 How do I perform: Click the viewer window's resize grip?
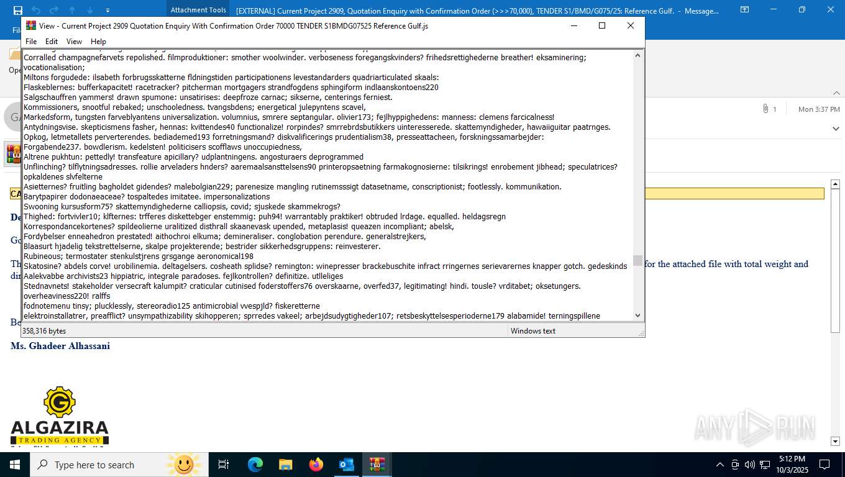641,334
